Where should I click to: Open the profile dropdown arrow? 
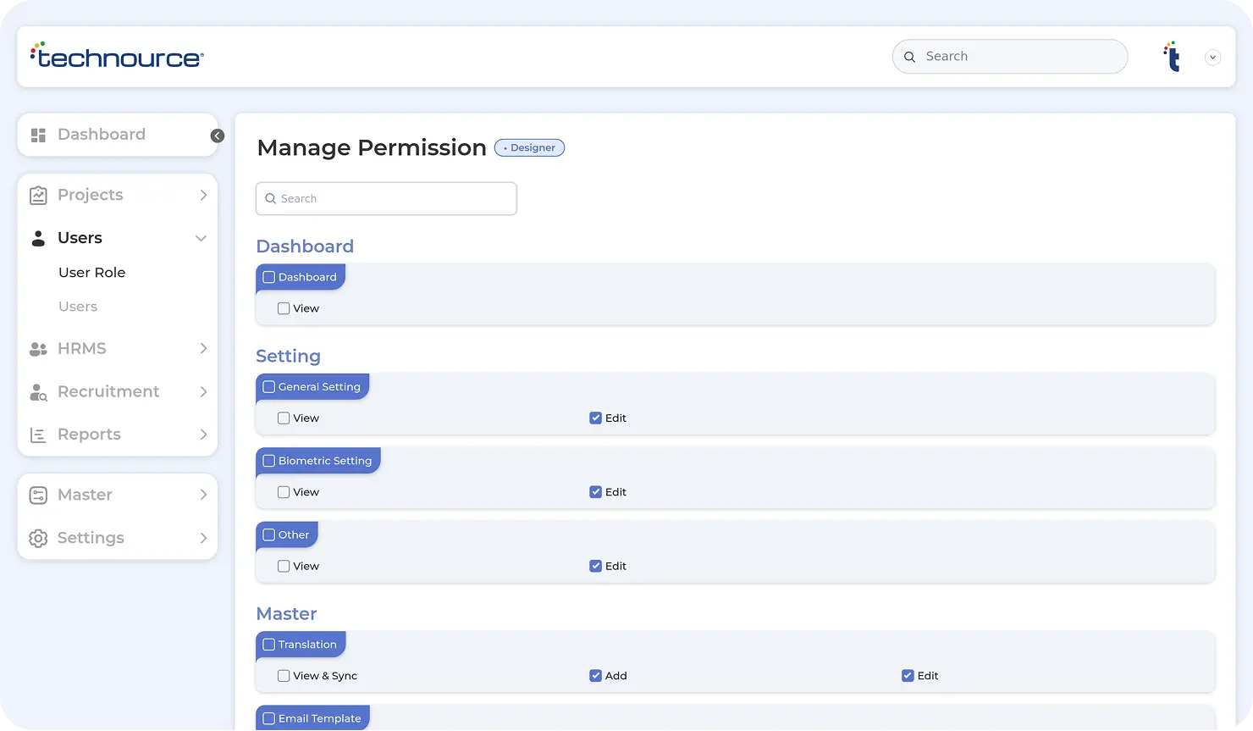pos(1212,58)
